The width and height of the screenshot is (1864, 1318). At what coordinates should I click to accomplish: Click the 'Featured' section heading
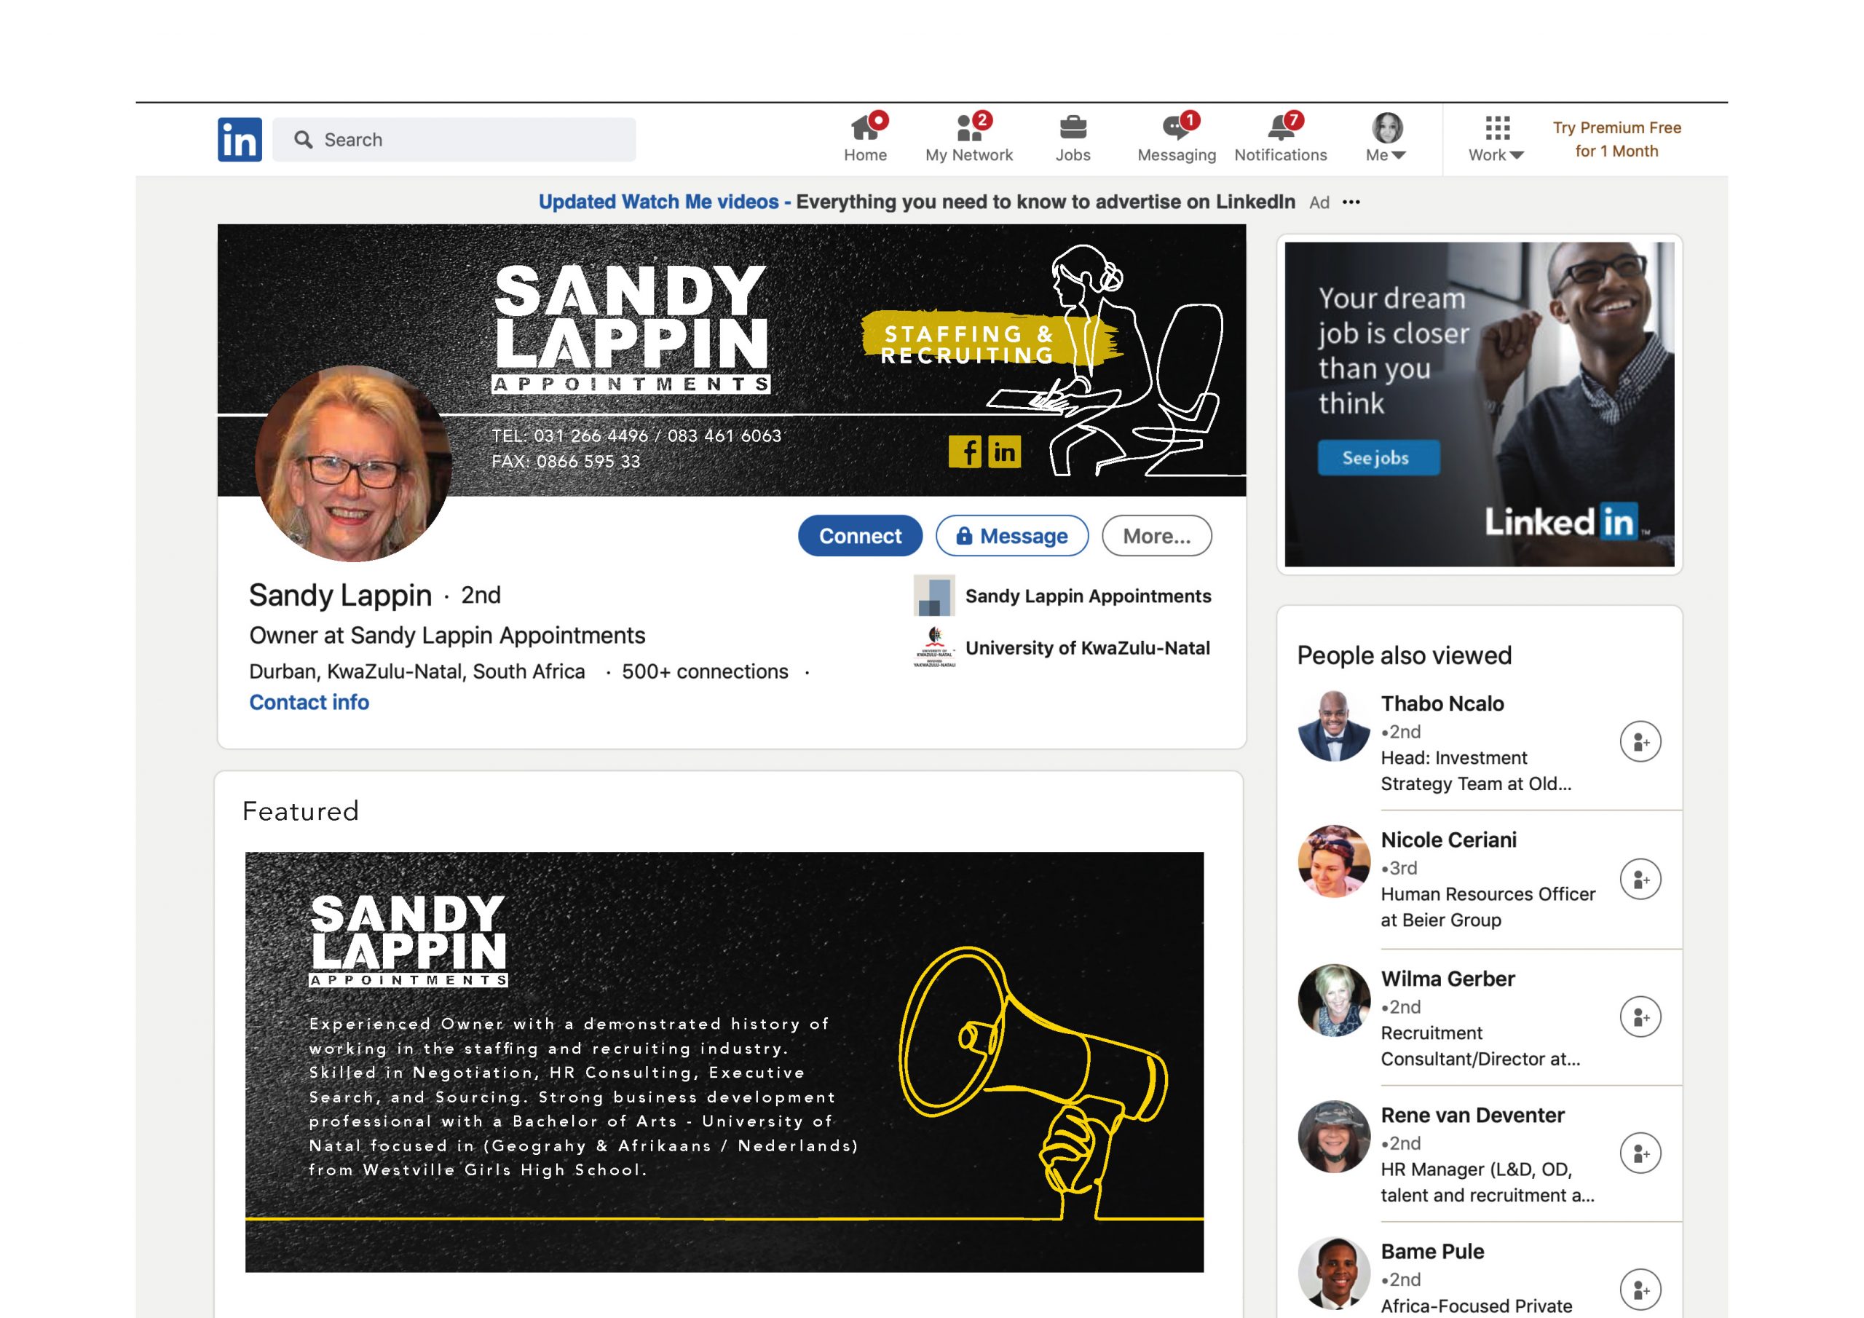301,811
